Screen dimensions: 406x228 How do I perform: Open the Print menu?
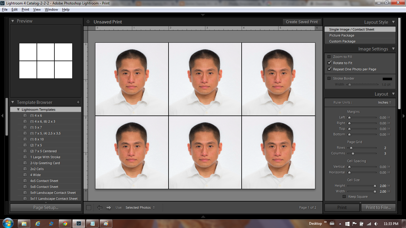25,9
